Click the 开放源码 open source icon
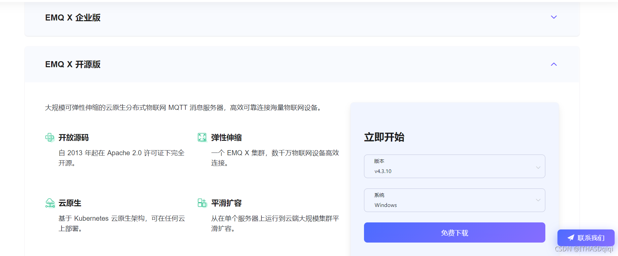The image size is (618, 256). 50,137
